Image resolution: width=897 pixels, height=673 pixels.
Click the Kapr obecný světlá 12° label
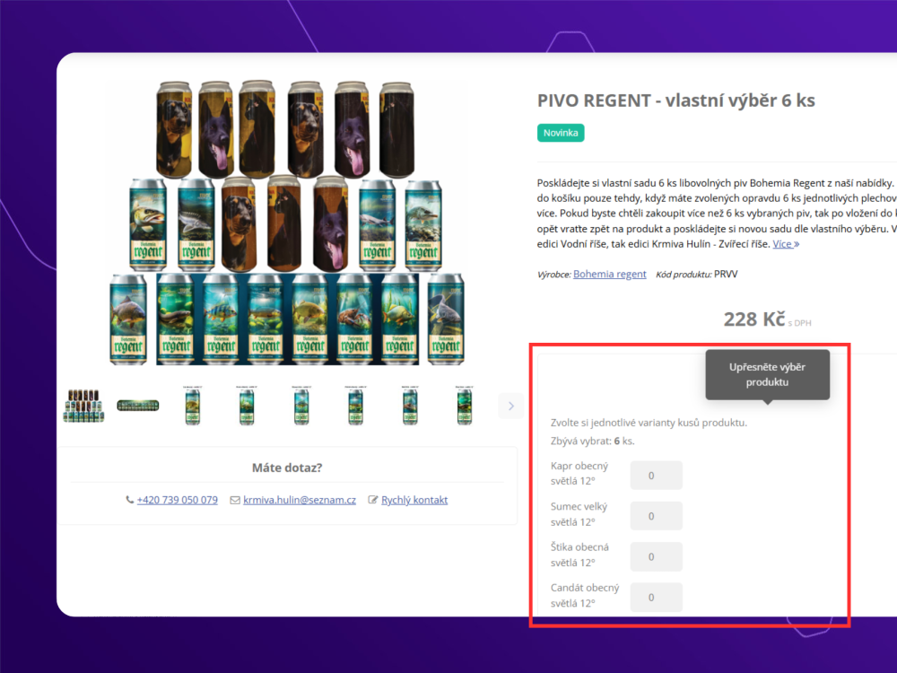point(579,473)
